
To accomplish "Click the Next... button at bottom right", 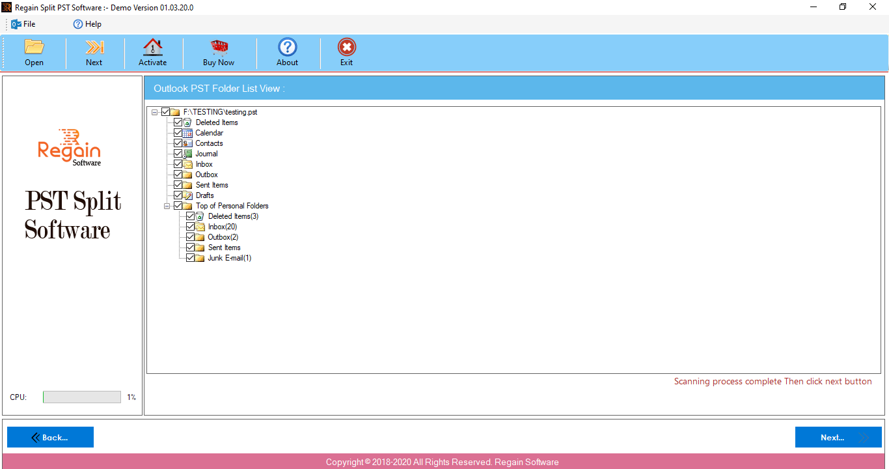I will coord(838,436).
